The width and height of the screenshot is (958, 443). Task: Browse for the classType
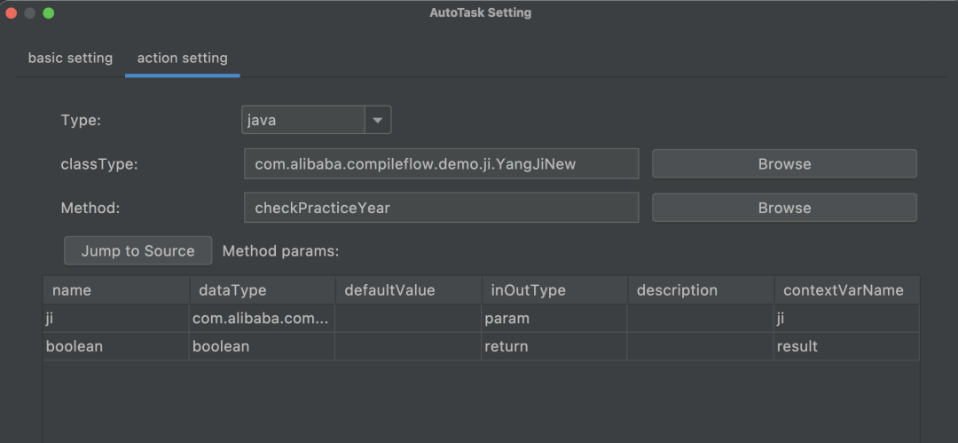(784, 164)
